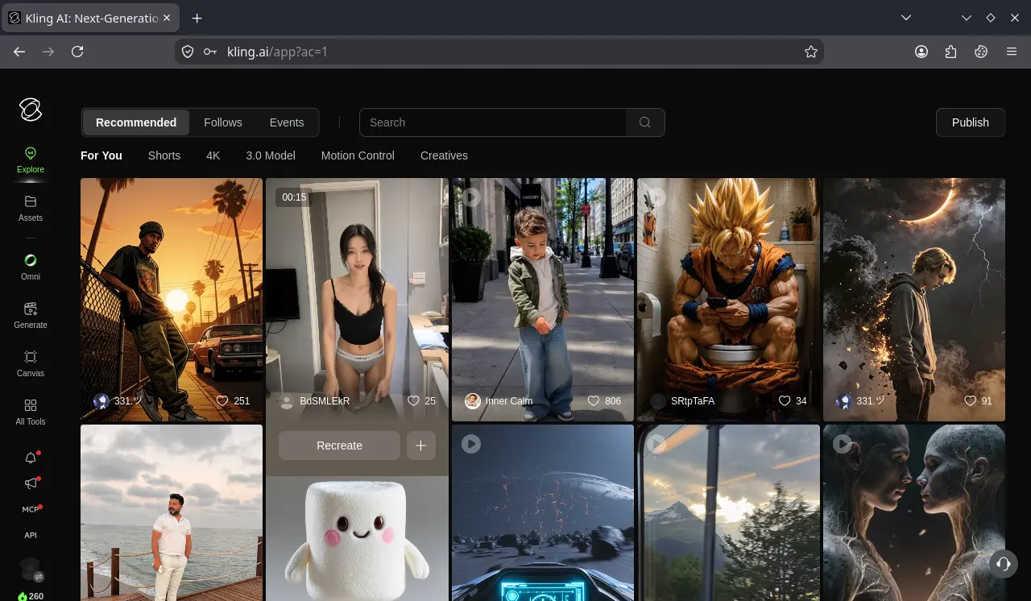Focus the Search input field
The width and height of the screenshot is (1031, 601).
[x=493, y=122]
